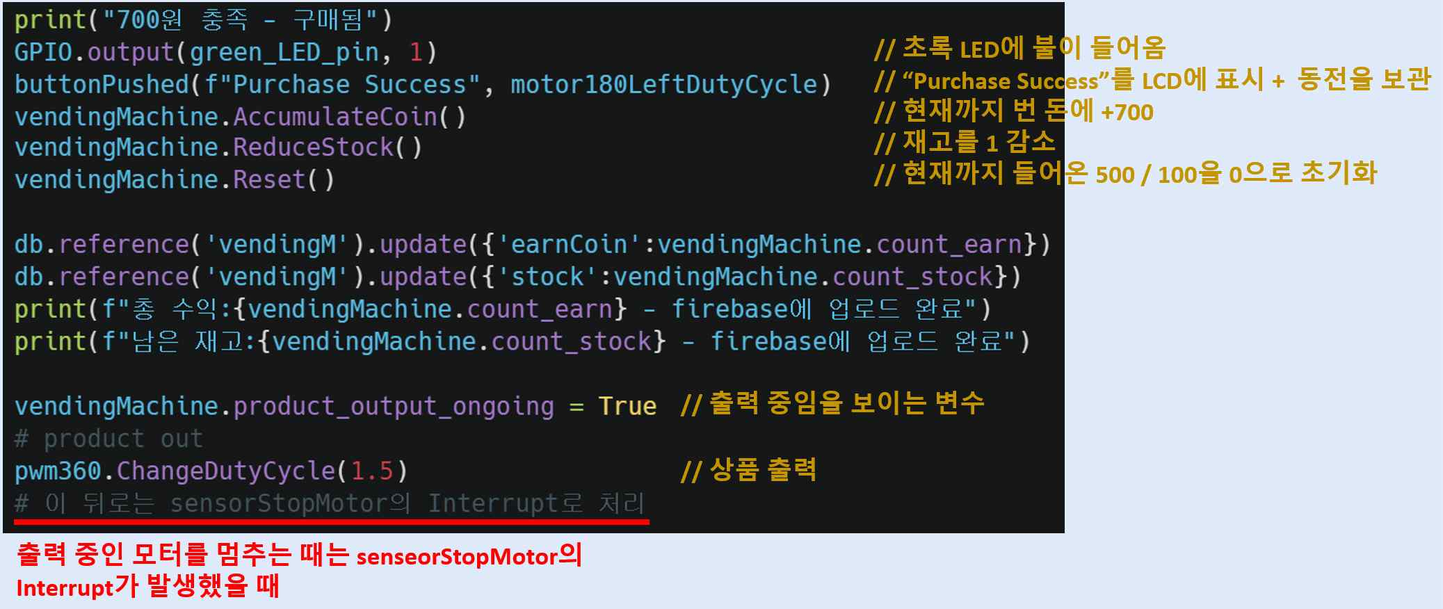This screenshot has height=609, width=1443.
Task: Click the '# product out' comment
Action: point(108,439)
